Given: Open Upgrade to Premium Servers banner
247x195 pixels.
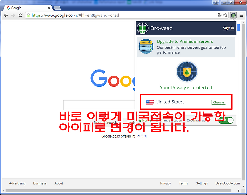Looking at the screenshot, I should click(x=186, y=47).
